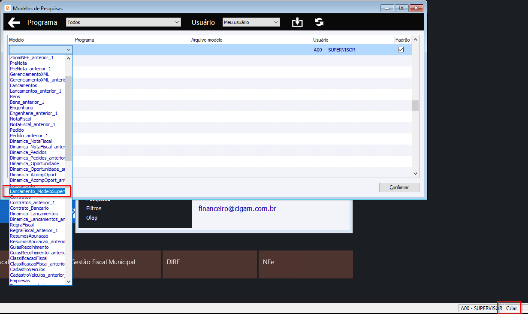
Task: Select Dinamica_Oportunidade in model list
Action: 34,163
